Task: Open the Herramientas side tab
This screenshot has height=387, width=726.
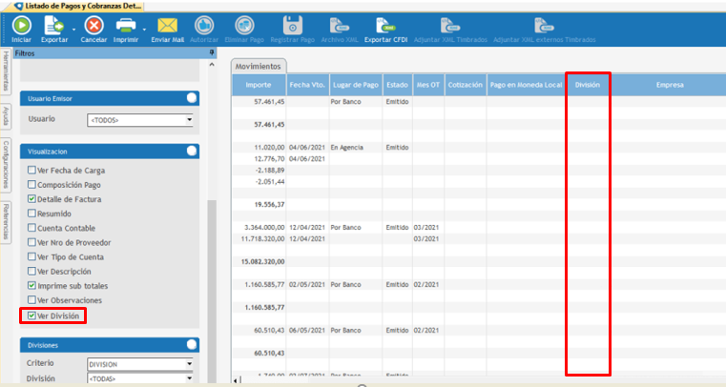Action: click(6, 71)
